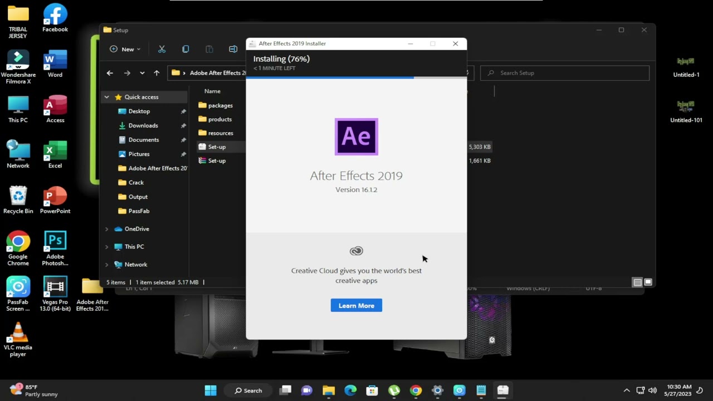Open clock showing 10:30 AM
The height and width of the screenshot is (401, 713).
click(x=679, y=390)
